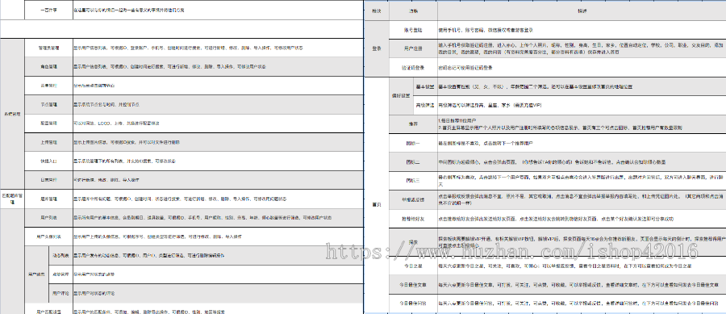Viewport: 726px width, 314px height.
Task: Select the 图标一 cell
Action: (x=413, y=143)
